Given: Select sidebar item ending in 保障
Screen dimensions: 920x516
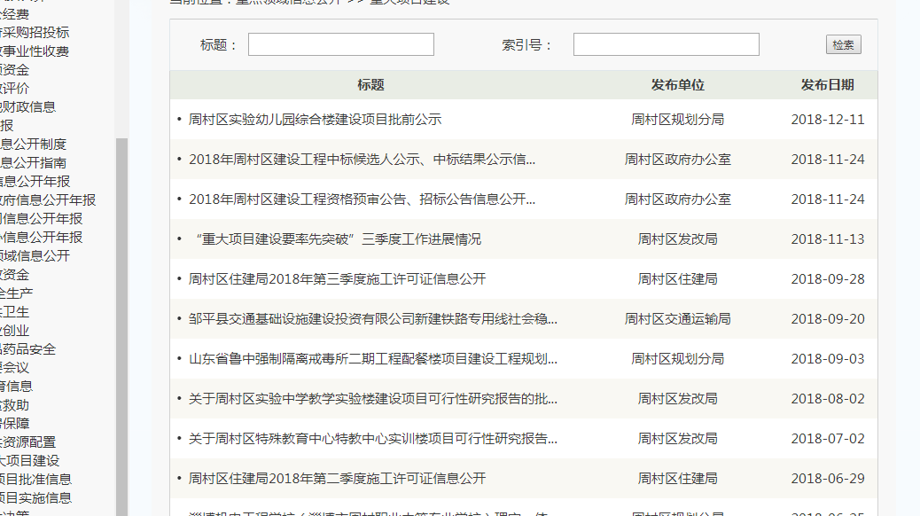Looking at the screenshot, I should [15, 424].
